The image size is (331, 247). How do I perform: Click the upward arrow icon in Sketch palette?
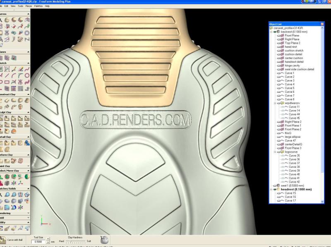(27, 89)
